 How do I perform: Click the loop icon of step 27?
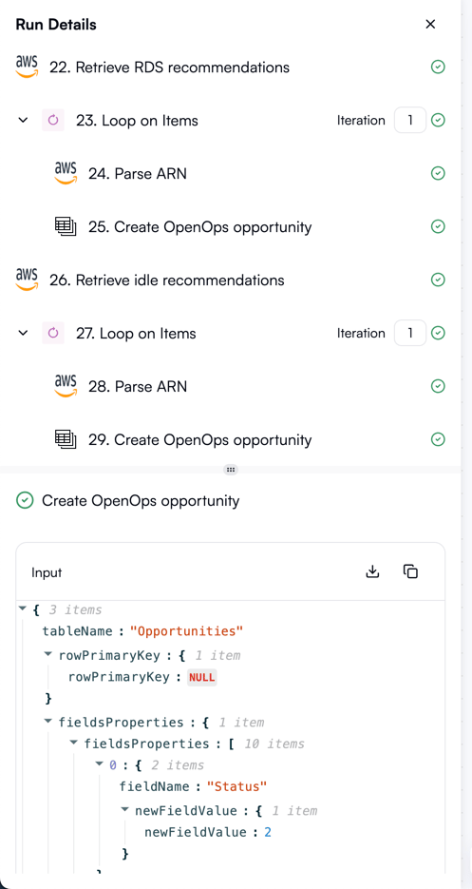click(x=53, y=334)
